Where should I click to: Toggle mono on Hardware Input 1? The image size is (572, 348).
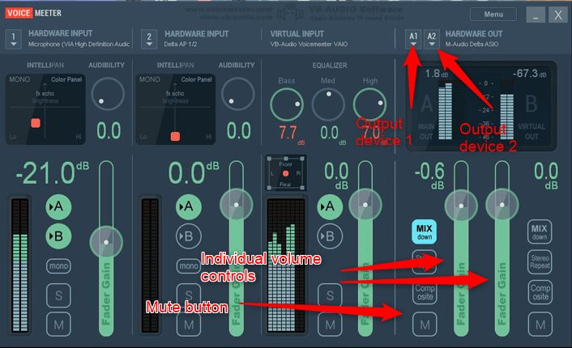pyautogui.click(x=58, y=266)
